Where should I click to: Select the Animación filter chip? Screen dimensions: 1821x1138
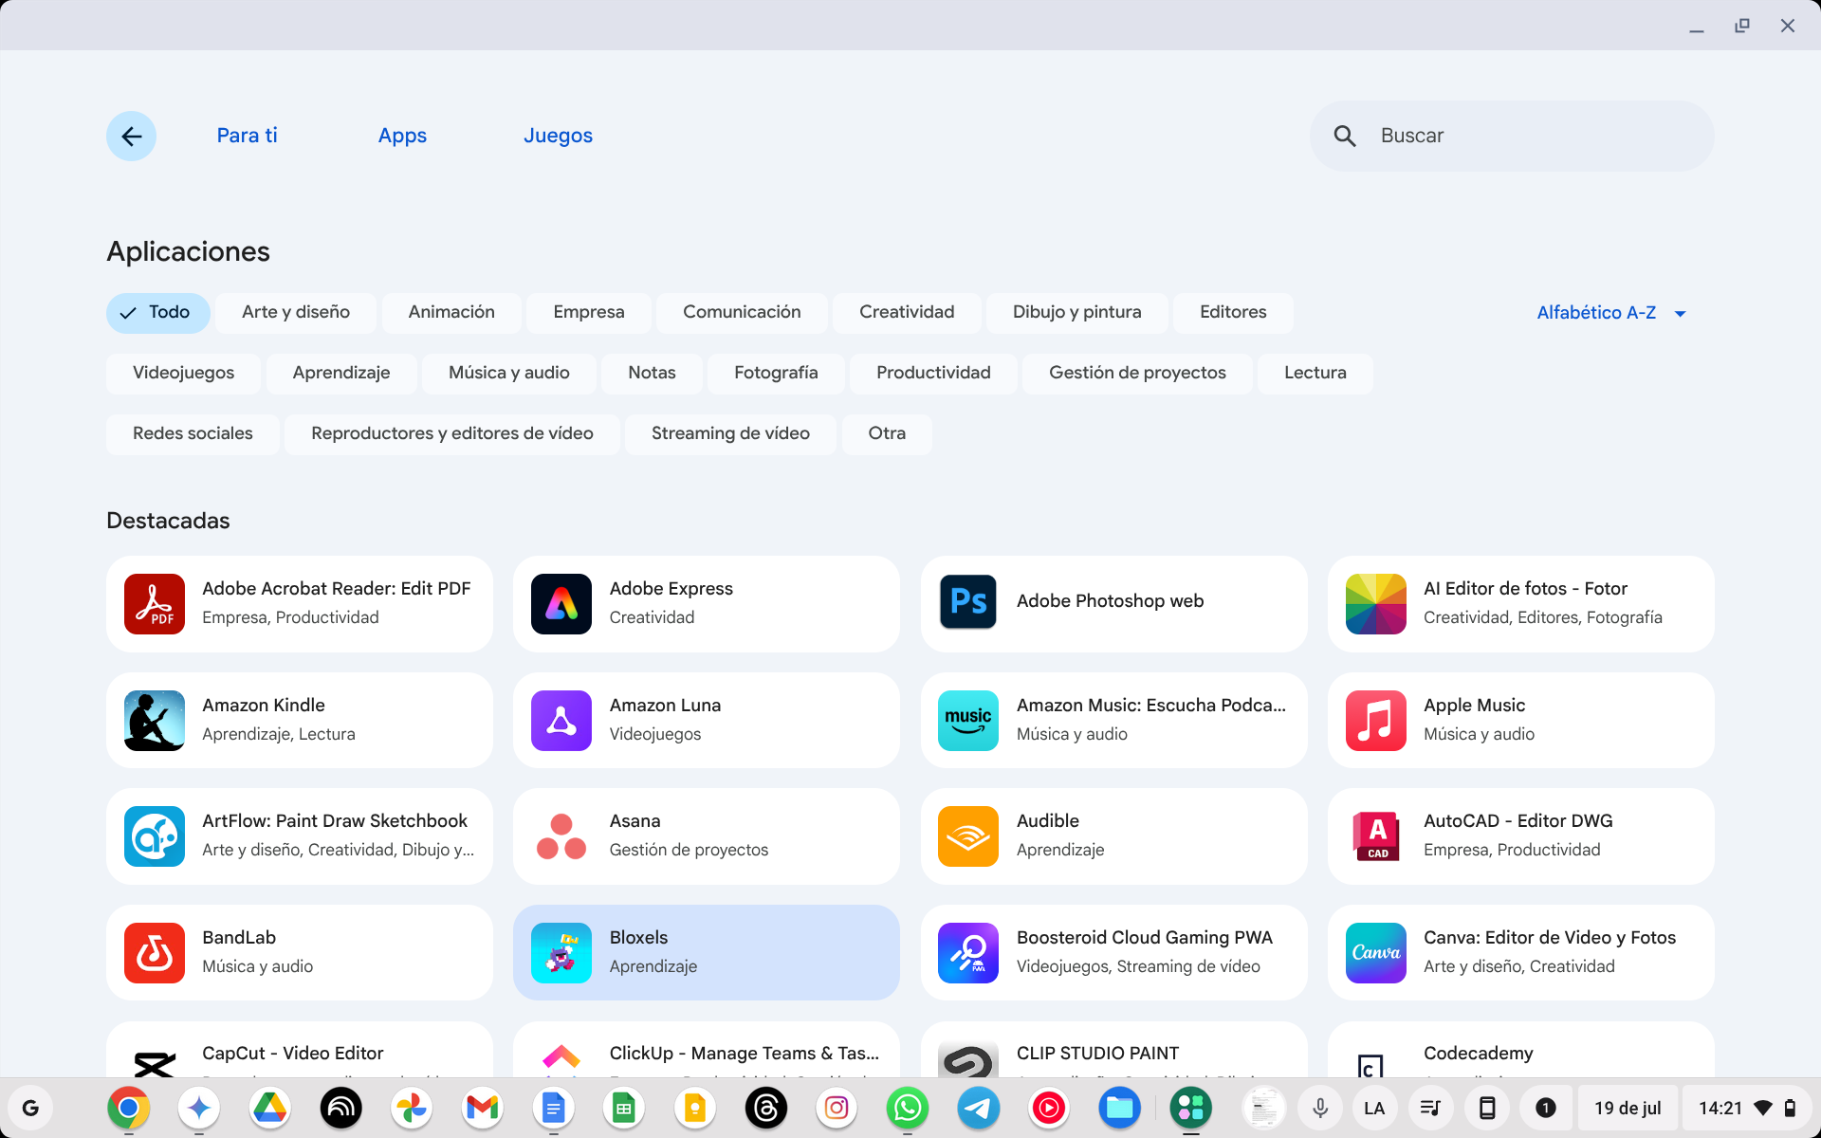pyautogui.click(x=451, y=313)
